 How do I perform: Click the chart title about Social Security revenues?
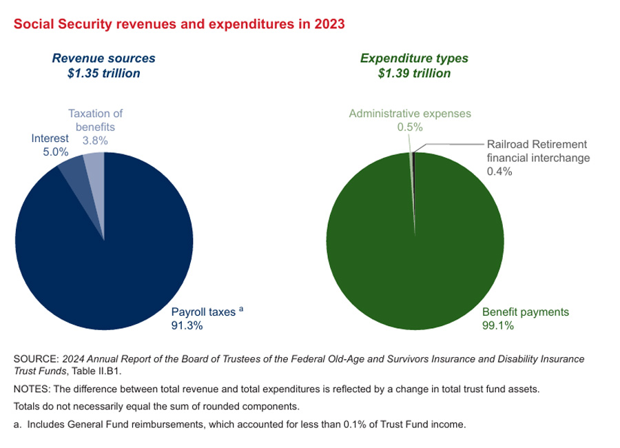click(178, 24)
